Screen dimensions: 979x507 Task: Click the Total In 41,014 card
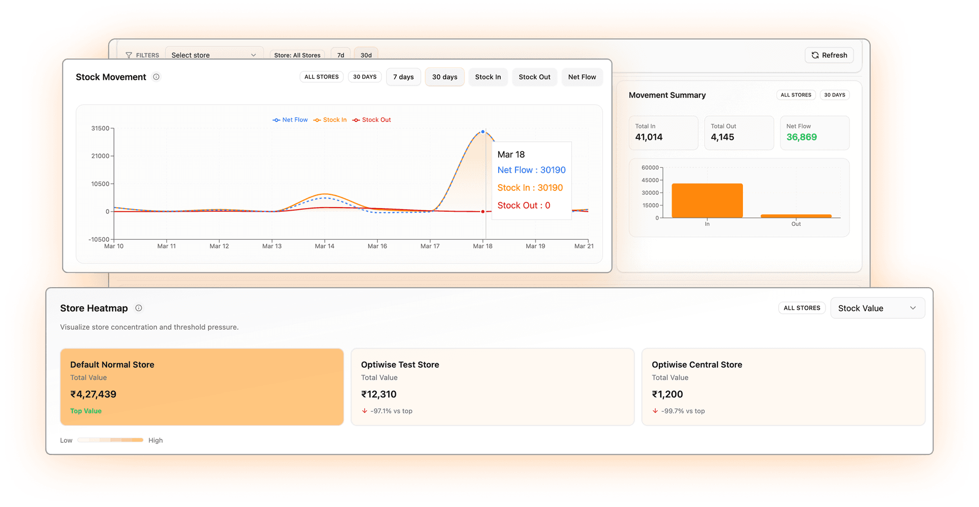pos(663,133)
